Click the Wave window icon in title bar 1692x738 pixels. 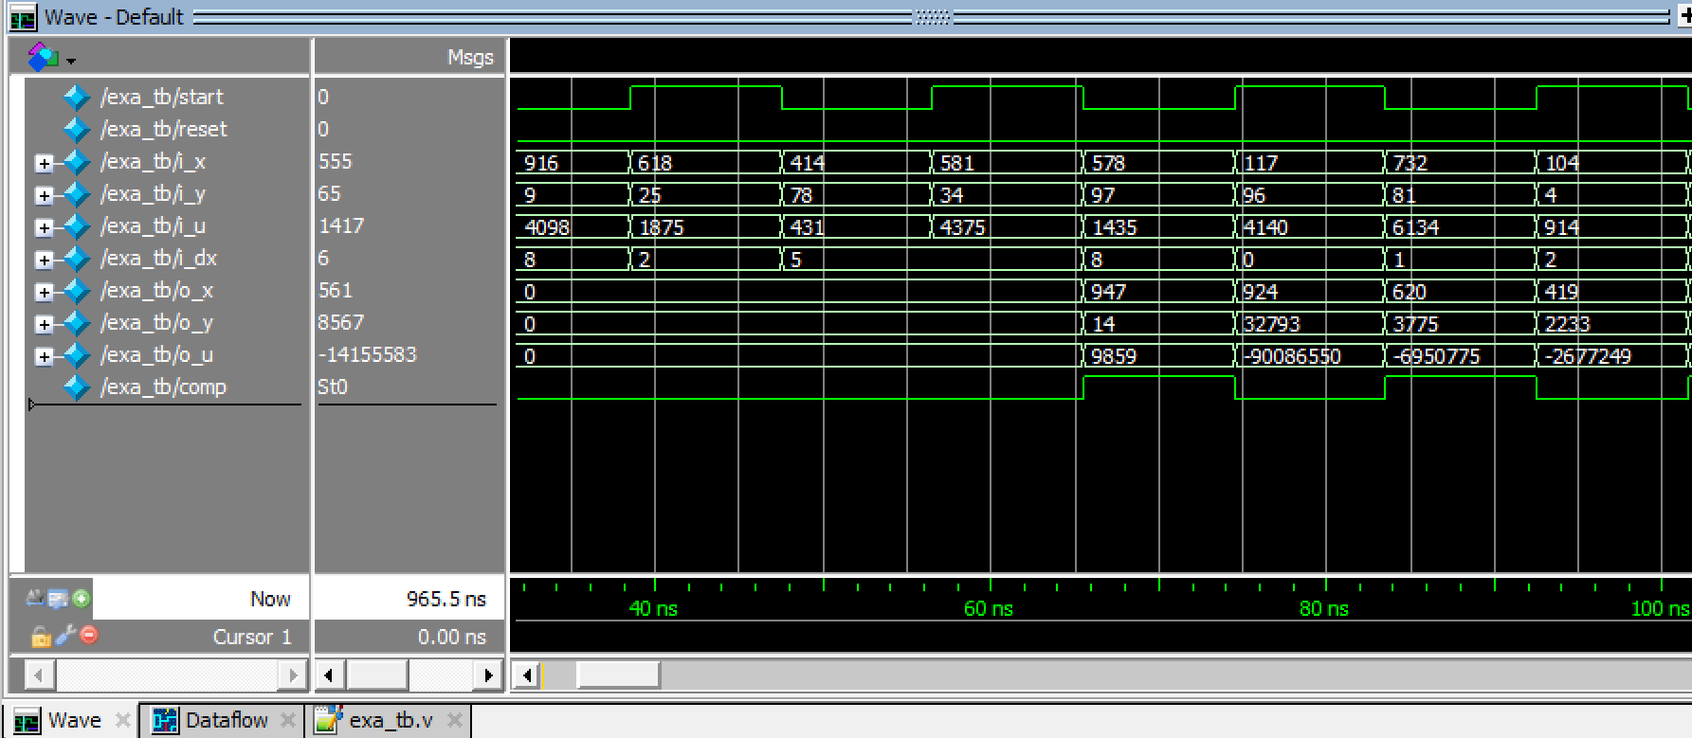pos(22,17)
